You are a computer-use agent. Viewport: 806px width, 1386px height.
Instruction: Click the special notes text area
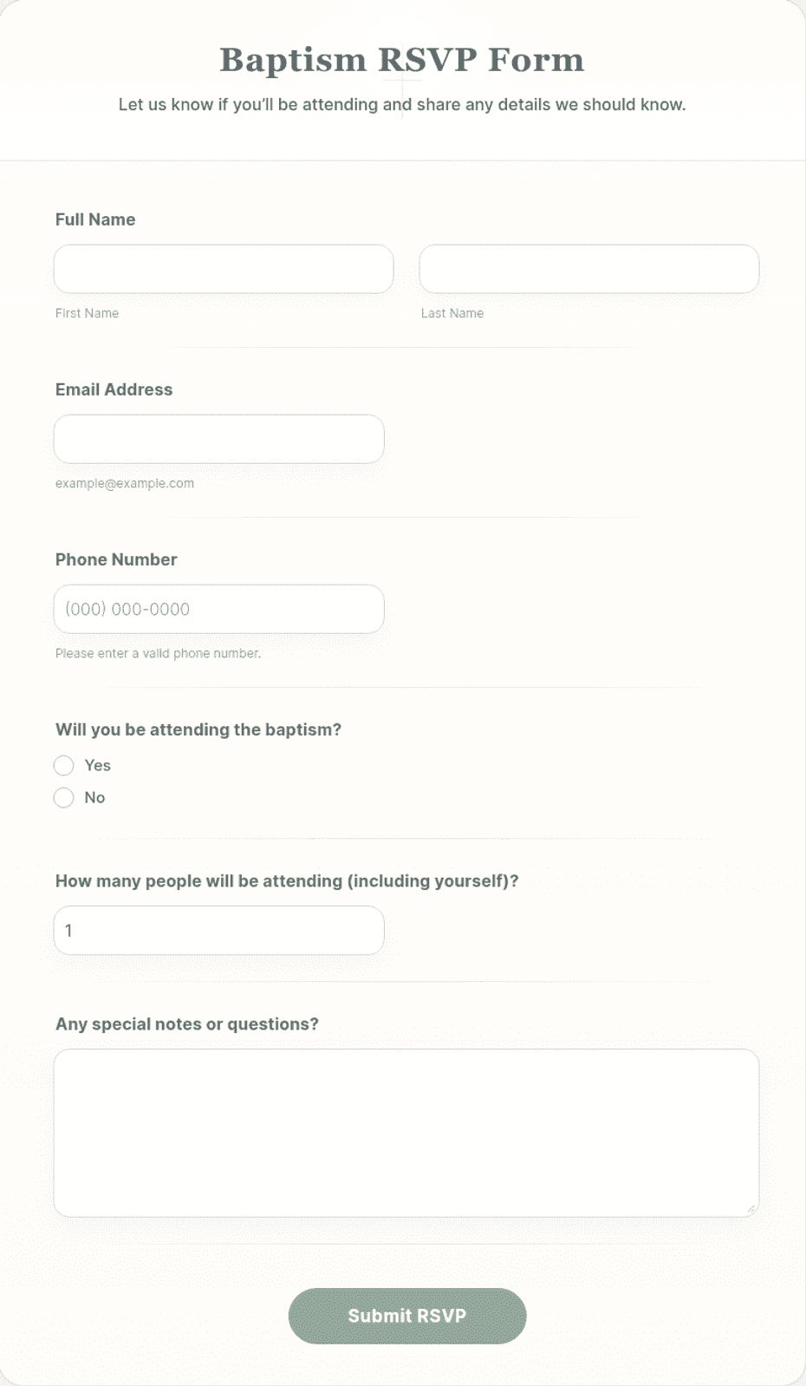point(406,1133)
